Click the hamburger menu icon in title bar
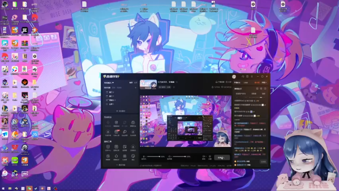 (x=252, y=76)
